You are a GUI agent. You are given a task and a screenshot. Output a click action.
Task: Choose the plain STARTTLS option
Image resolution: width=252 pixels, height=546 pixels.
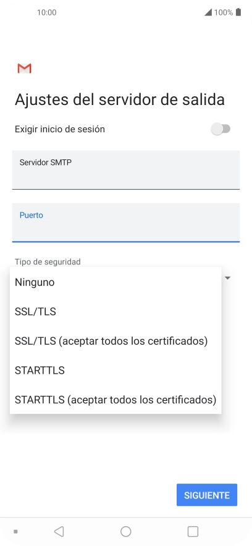[115, 370]
